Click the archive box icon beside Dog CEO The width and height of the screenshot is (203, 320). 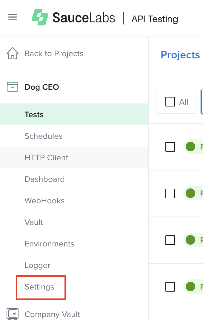(13, 87)
